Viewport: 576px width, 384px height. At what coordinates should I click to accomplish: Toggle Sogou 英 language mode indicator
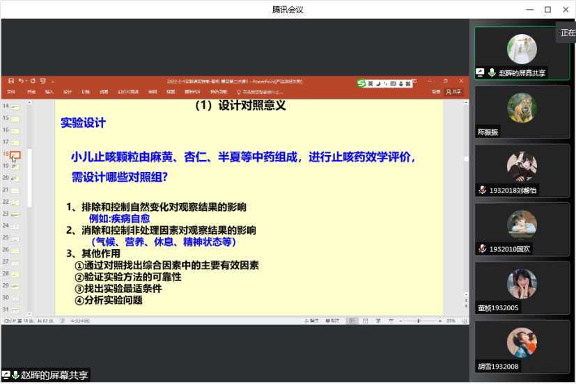coord(371,84)
